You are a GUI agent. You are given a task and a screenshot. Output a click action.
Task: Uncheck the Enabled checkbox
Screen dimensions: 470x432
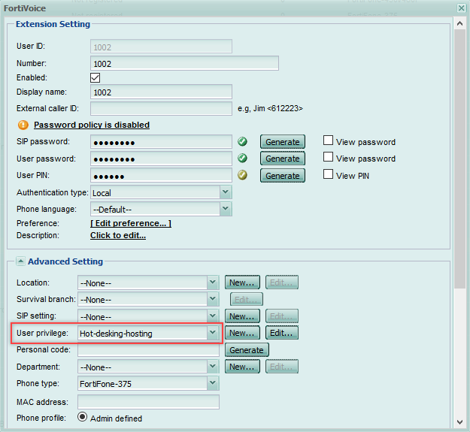pos(96,77)
